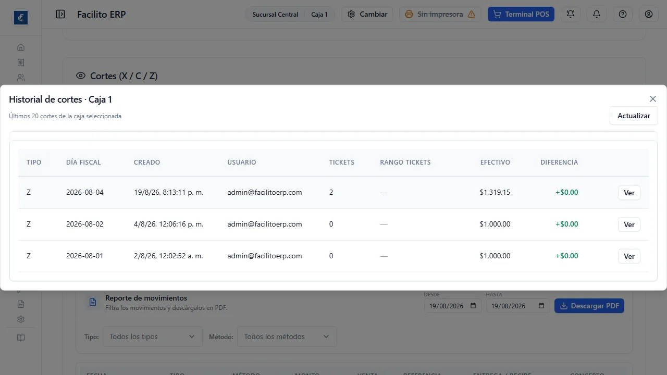
Task: Open the settings gear in sidebar
Action: pos(21,319)
